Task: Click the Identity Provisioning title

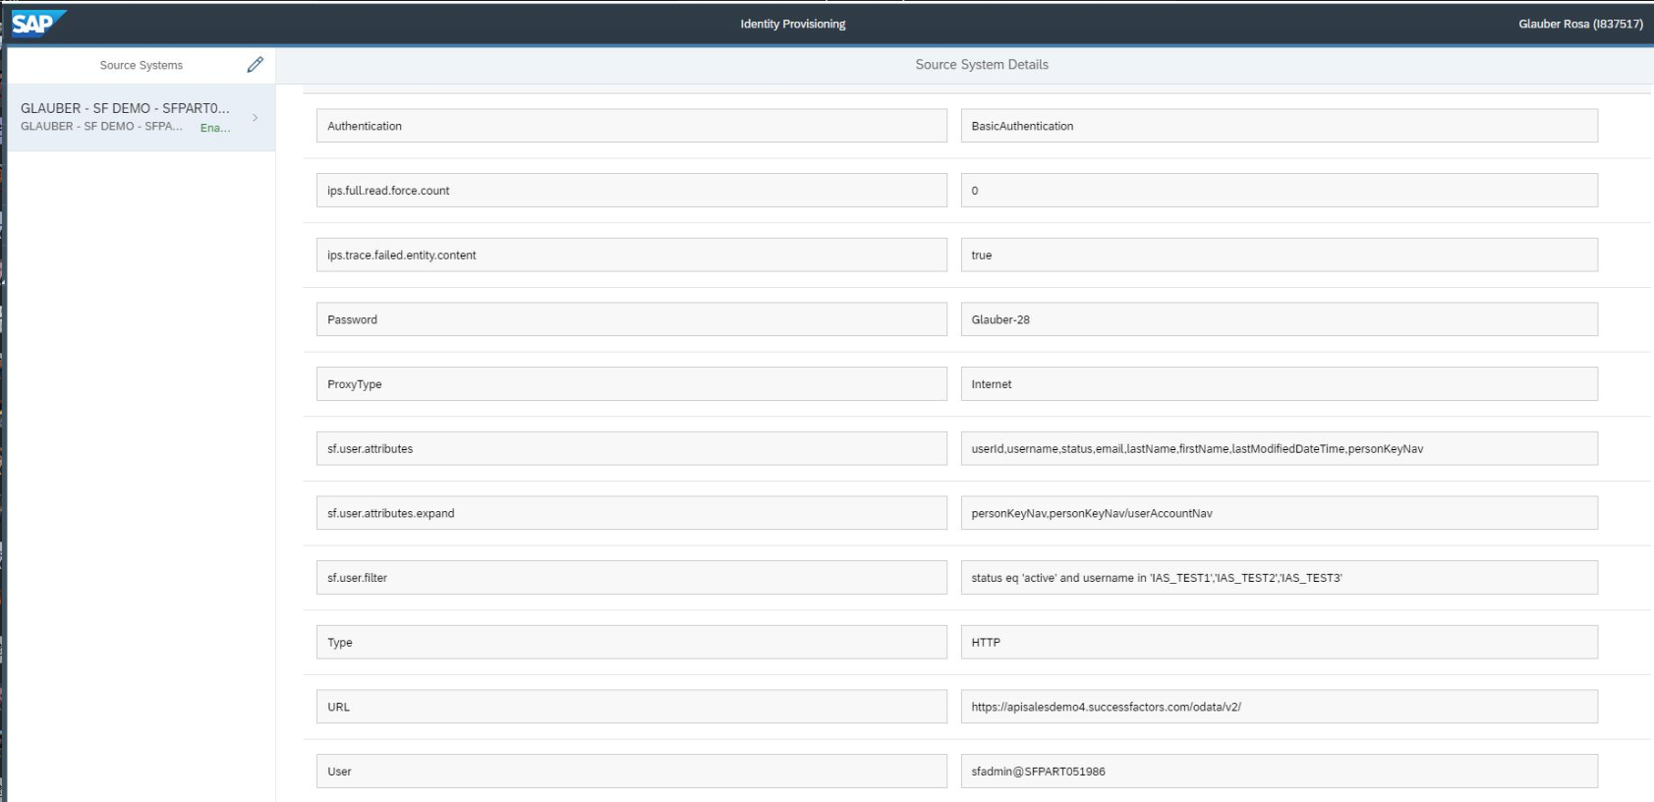Action: tap(793, 24)
